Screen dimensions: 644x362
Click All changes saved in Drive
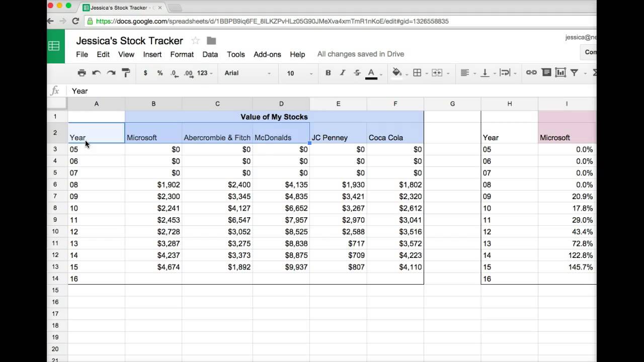(x=361, y=54)
